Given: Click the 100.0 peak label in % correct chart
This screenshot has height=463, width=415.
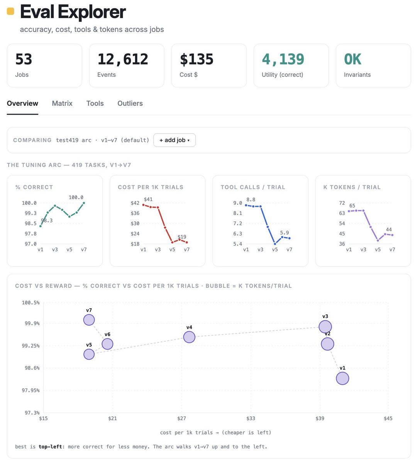Looking at the screenshot, I should click(x=76, y=197).
